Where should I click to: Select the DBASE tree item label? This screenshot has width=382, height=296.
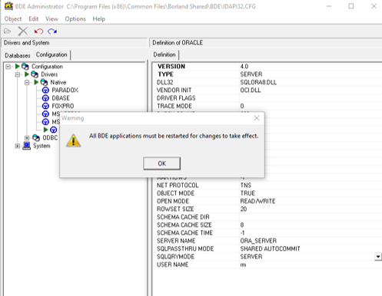(x=61, y=98)
